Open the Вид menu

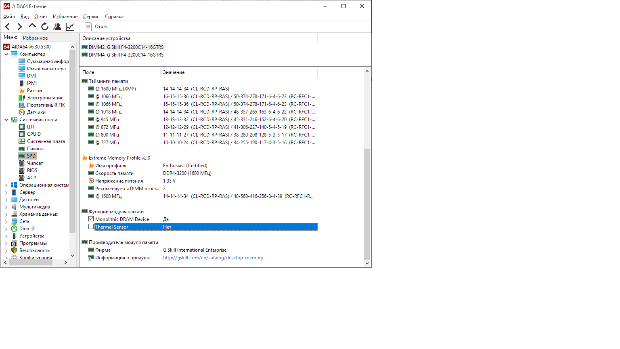point(25,17)
